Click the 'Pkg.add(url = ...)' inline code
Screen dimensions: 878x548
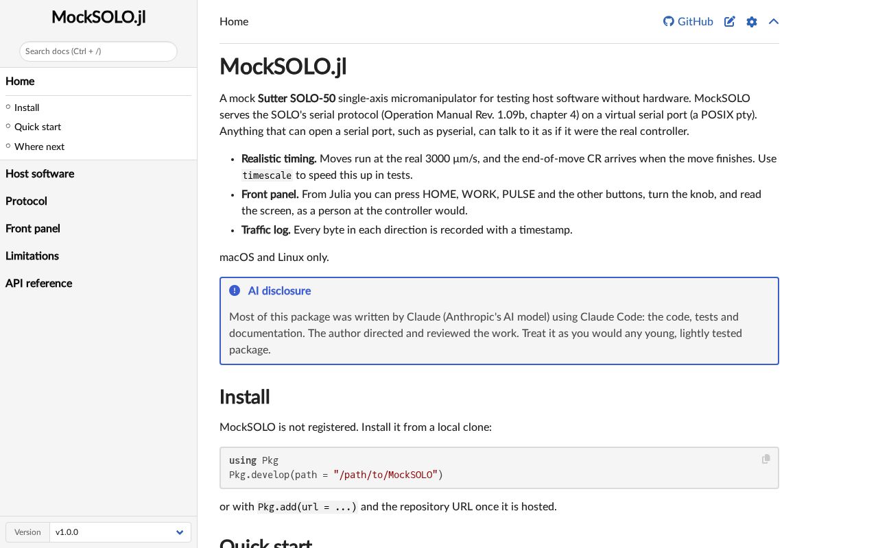(x=307, y=507)
